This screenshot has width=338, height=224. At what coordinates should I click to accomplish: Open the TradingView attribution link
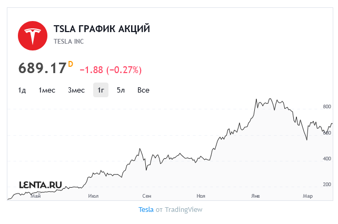184,210
